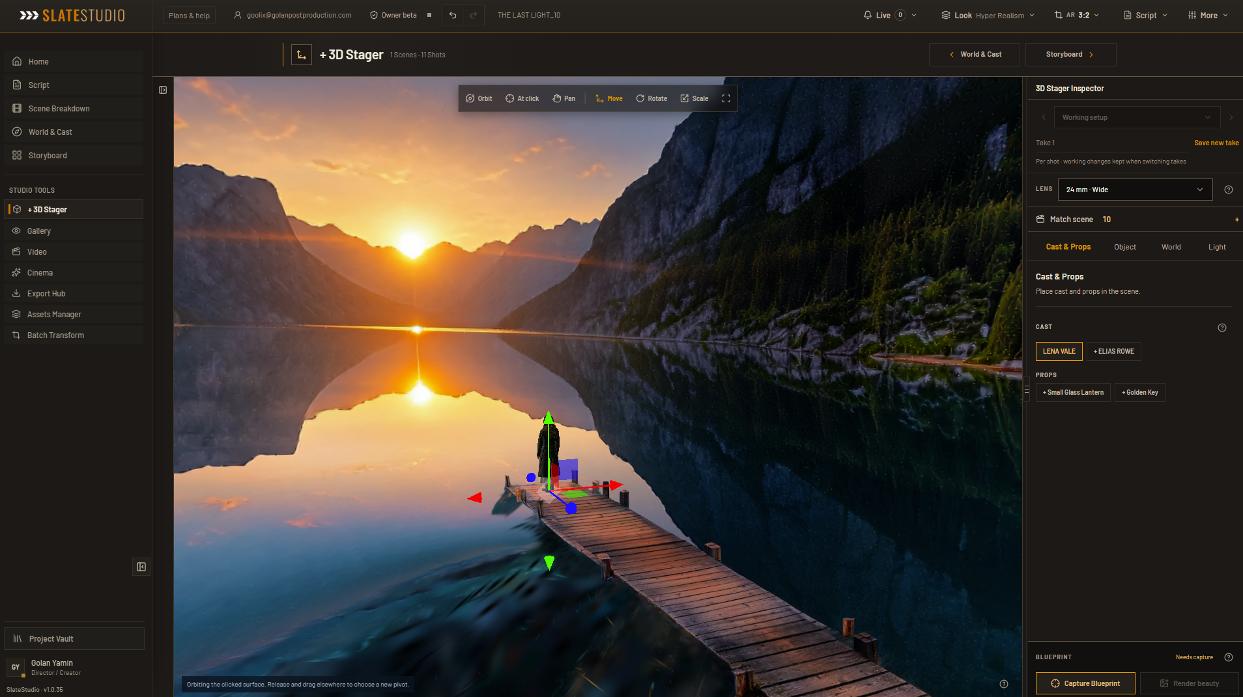Open the More menu dropdown
This screenshot has height=697, width=1243.
pos(1208,15)
